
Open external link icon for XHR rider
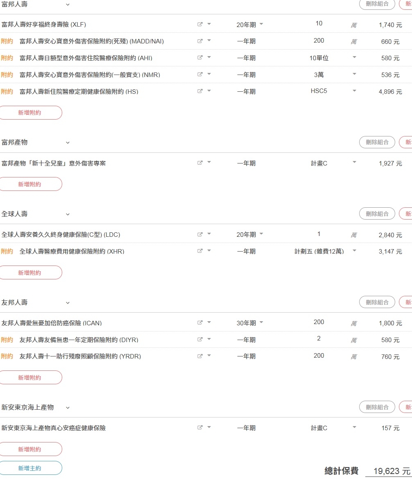pos(200,251)
